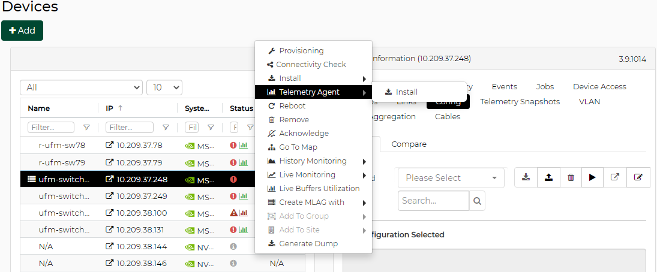Open external link icon for 10.209.37.78

[x=110, y=146]
